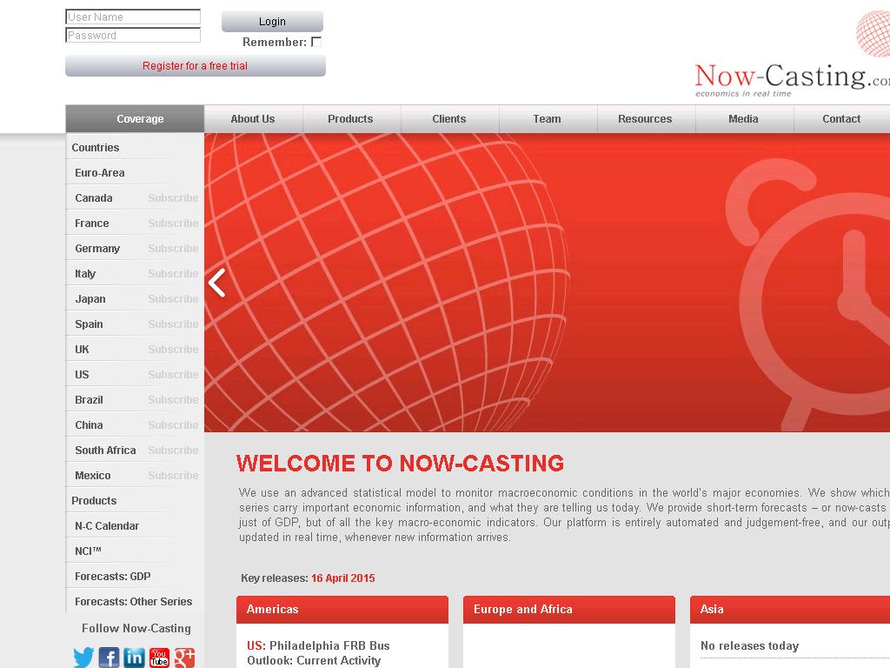Image resolution: width=890 pixels, height=668 pixels.
Task: Subscribe to China coverage
Action: (173, 424)
